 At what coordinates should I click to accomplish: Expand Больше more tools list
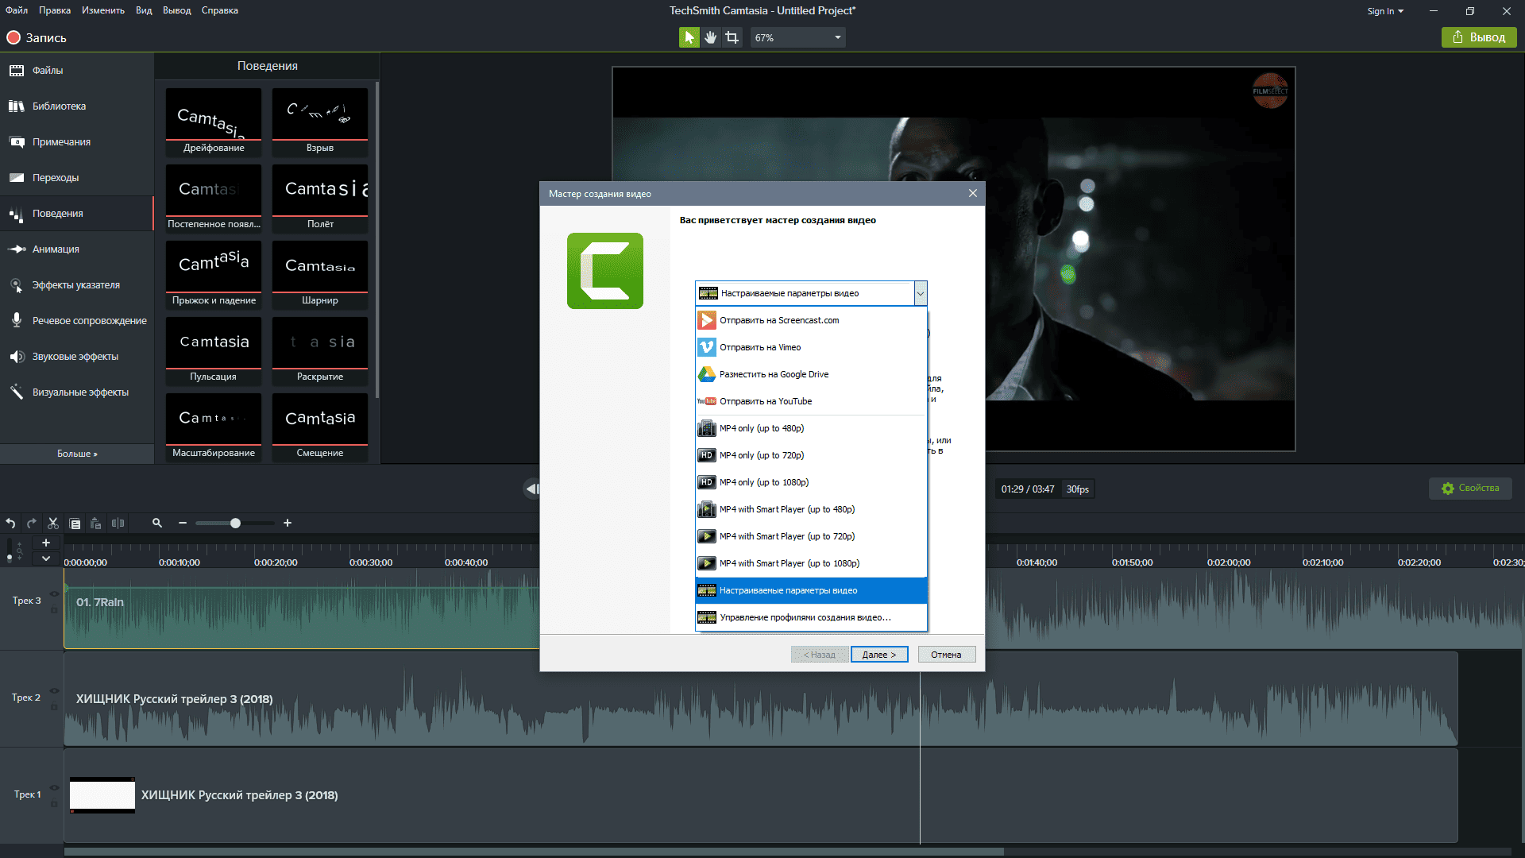(x=77, y=454)
